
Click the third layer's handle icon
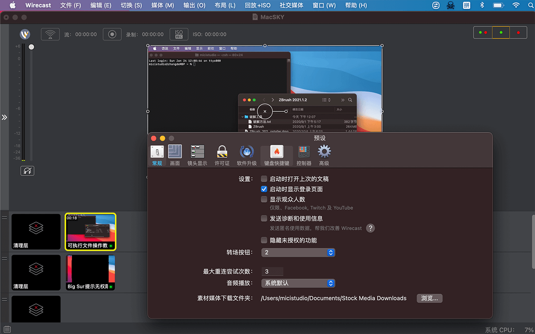[4, 299]
